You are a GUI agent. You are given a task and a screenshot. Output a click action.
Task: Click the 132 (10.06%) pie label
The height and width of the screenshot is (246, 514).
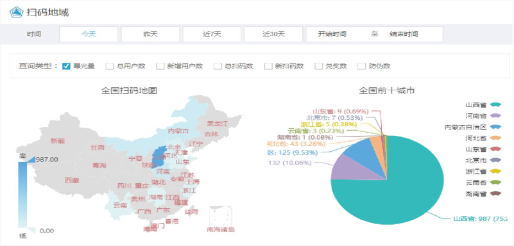[x=290, y=163]
